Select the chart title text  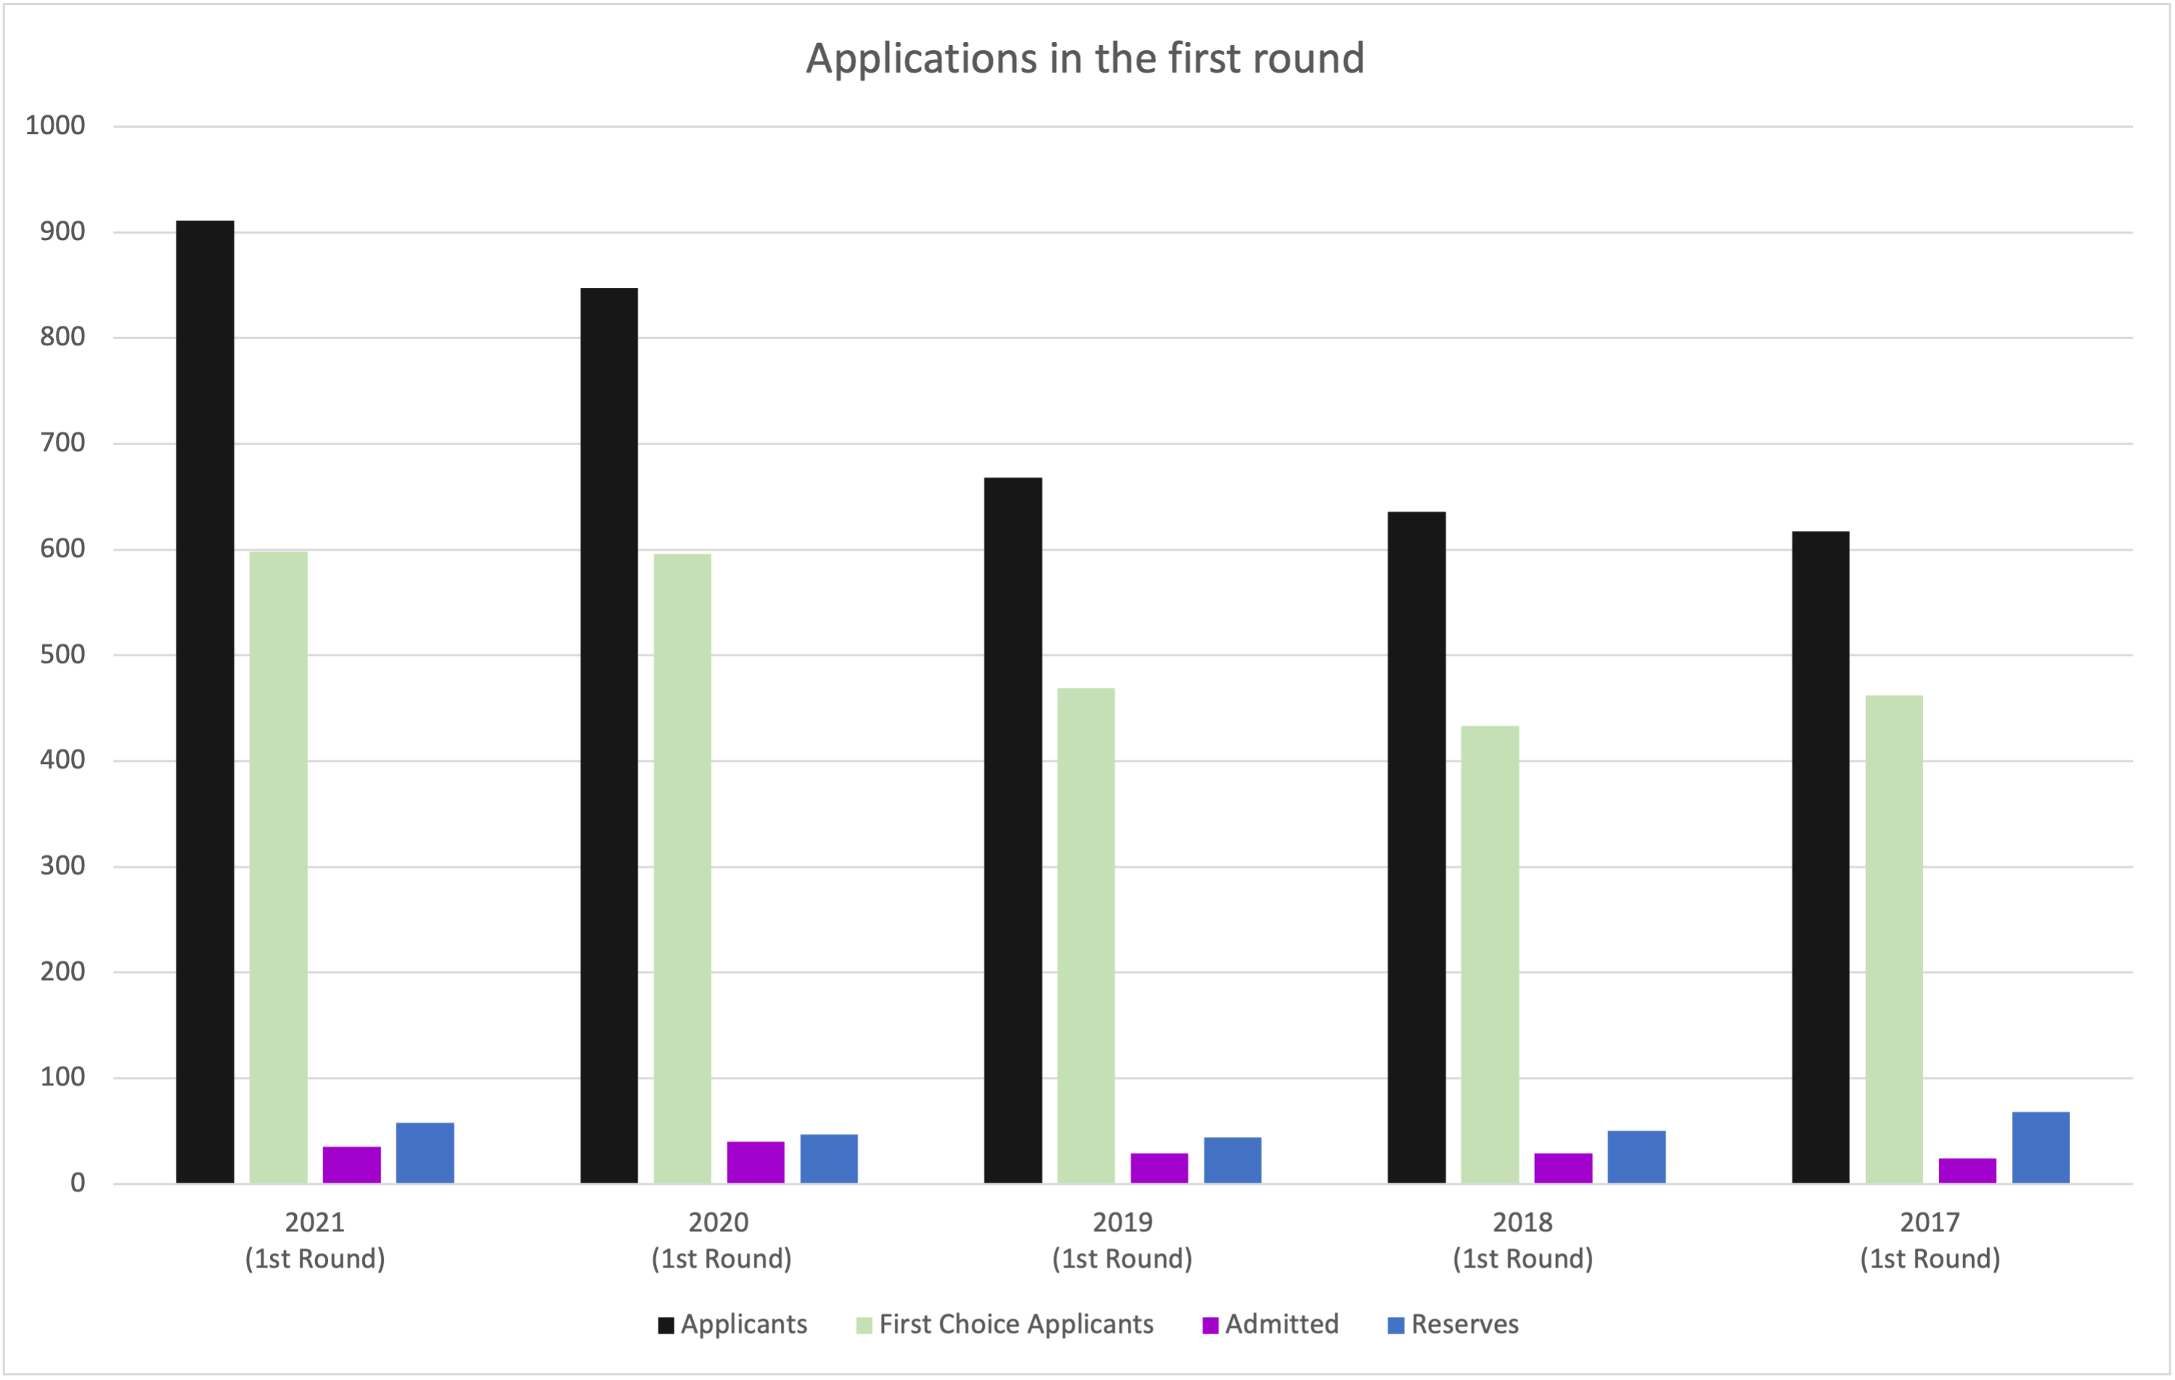(x=1085, y=59)
